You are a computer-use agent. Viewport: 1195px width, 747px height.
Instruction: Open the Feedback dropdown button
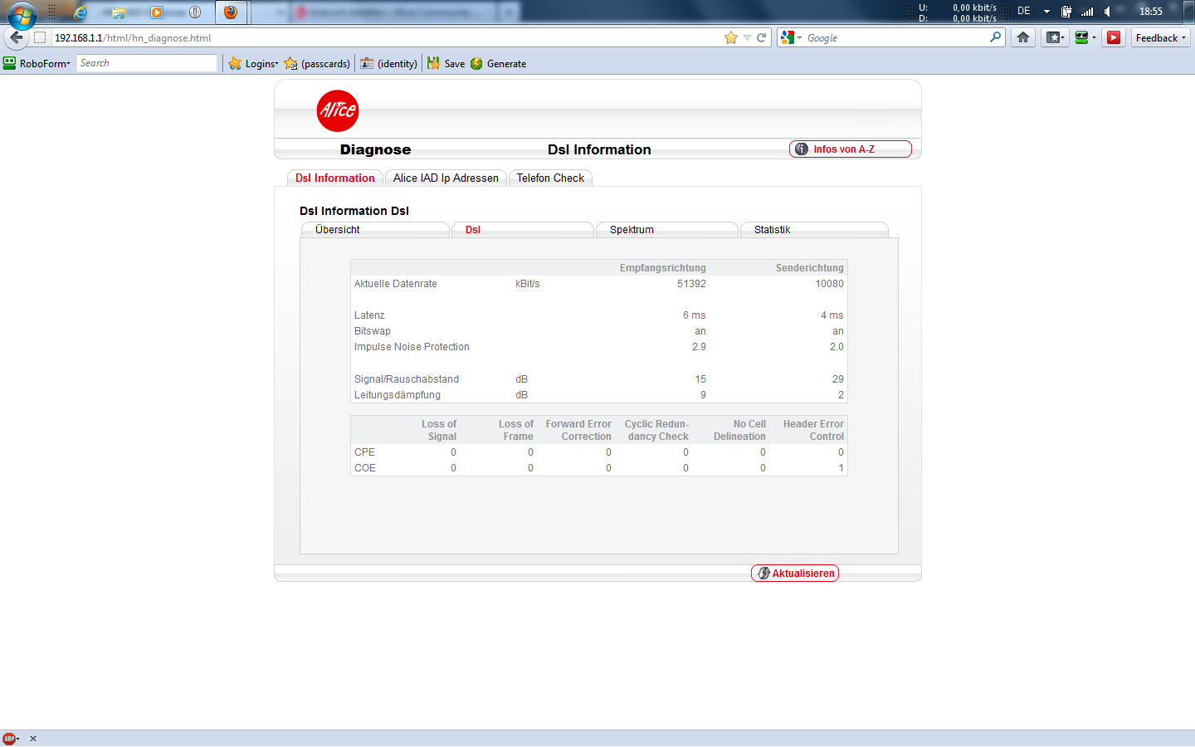click(x=1160, y=37)
